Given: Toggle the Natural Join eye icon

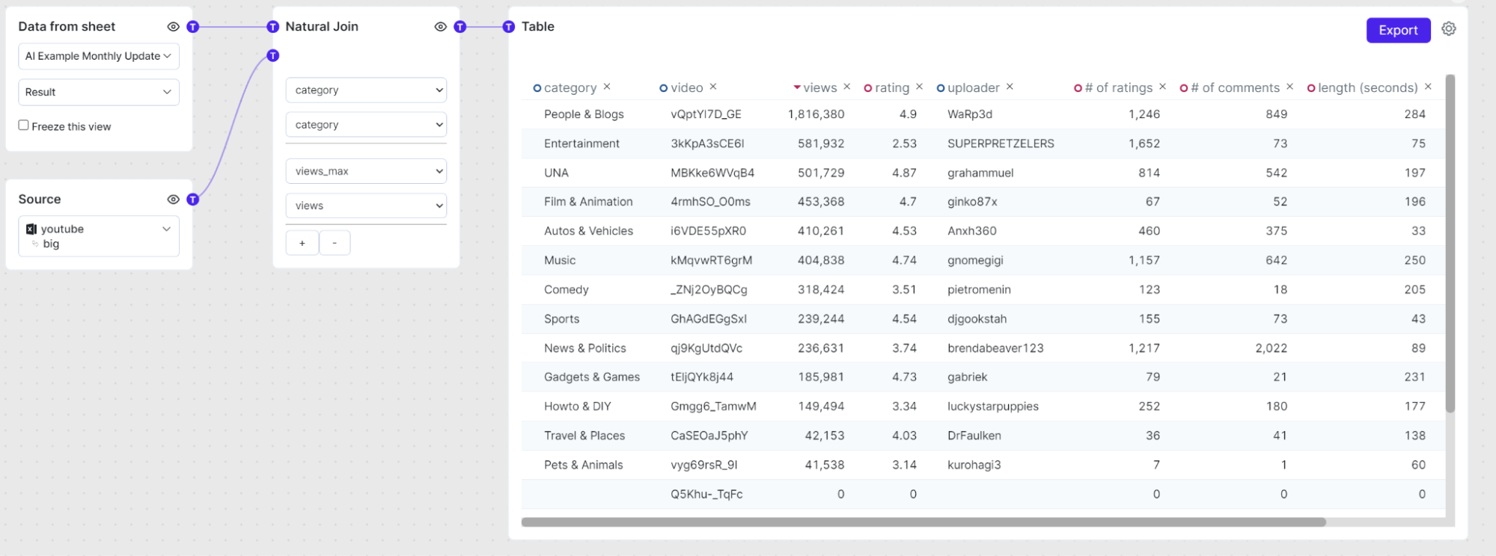Looking at the screenshot, I should (x=440, y=27).
